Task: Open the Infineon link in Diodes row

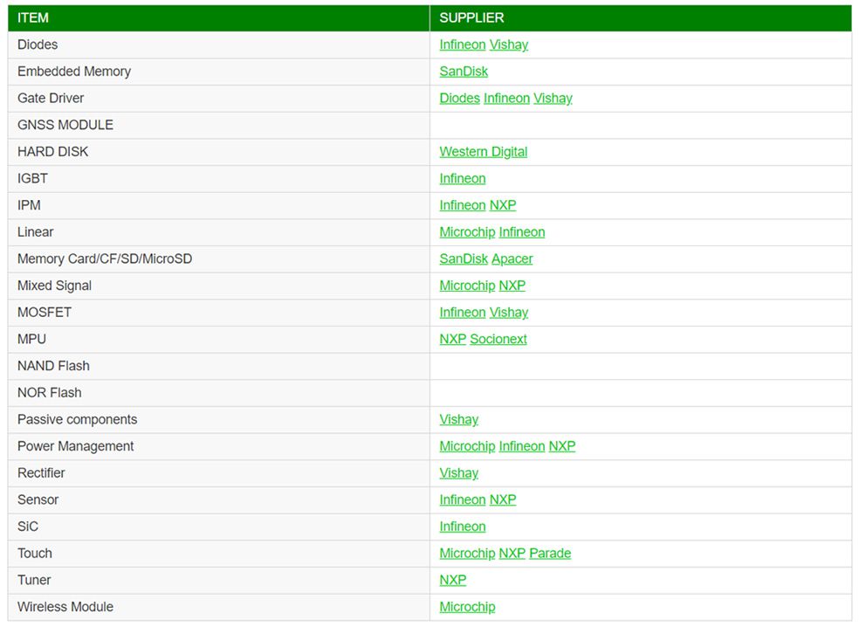Action: click(x=462, y=45)
